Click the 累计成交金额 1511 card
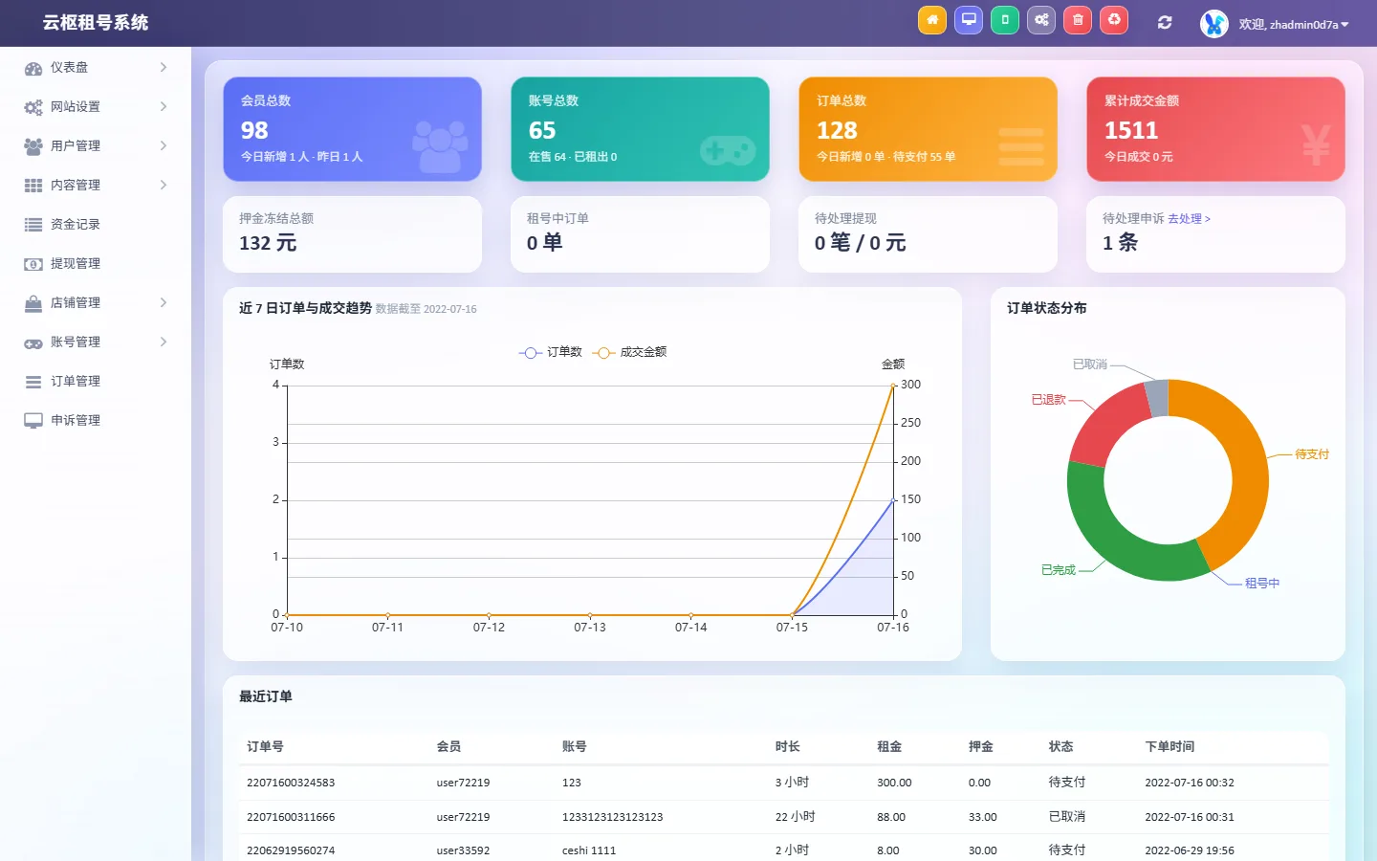The width and height of the screenshot is (1377, 861). 1215,129
